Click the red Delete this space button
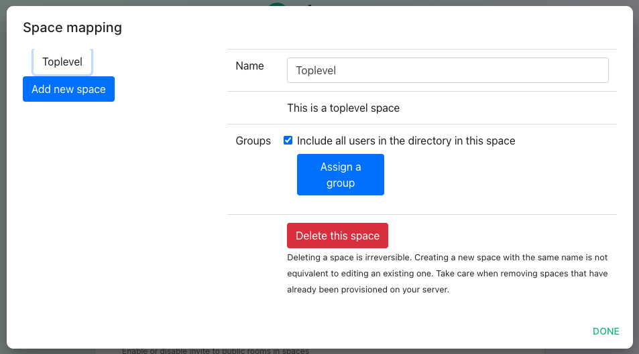Image resolution: width=639 pixels, height=354 pixels. pos(337,236)
